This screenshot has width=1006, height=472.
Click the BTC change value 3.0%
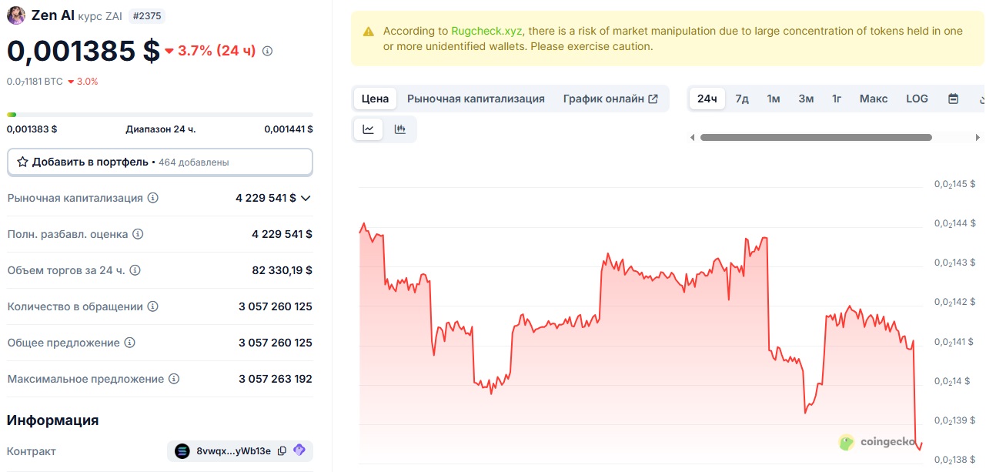point(83,82)
